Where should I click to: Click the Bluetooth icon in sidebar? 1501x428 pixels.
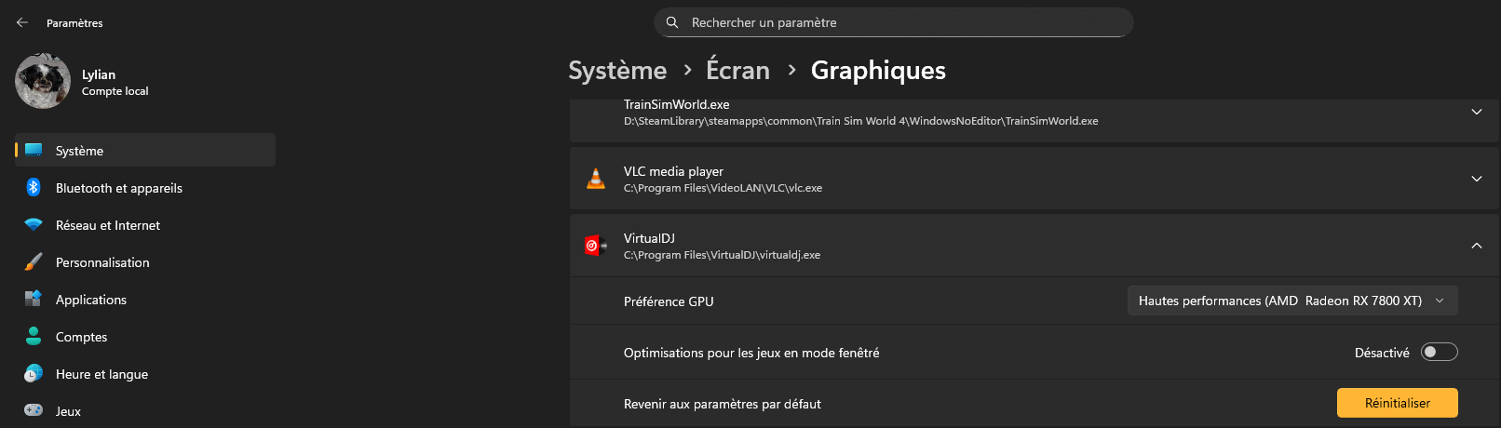pos(34,188)
